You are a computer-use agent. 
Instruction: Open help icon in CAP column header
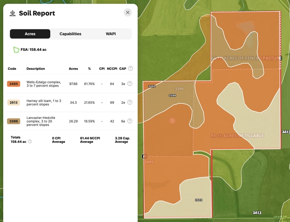(130, 68)
